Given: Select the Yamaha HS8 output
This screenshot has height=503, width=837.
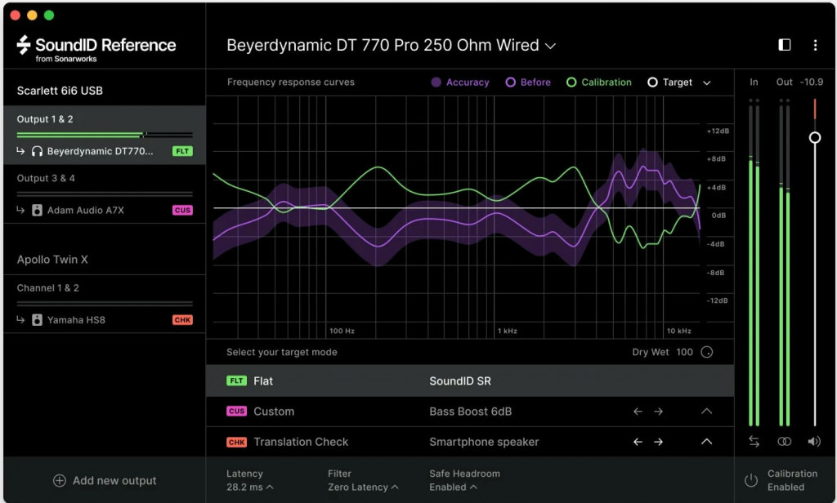Looking at the screenshot, I should (x=105, y=320).
